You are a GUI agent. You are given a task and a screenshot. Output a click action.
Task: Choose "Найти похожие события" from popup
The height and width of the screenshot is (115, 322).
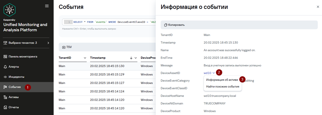tap(223, 87)
